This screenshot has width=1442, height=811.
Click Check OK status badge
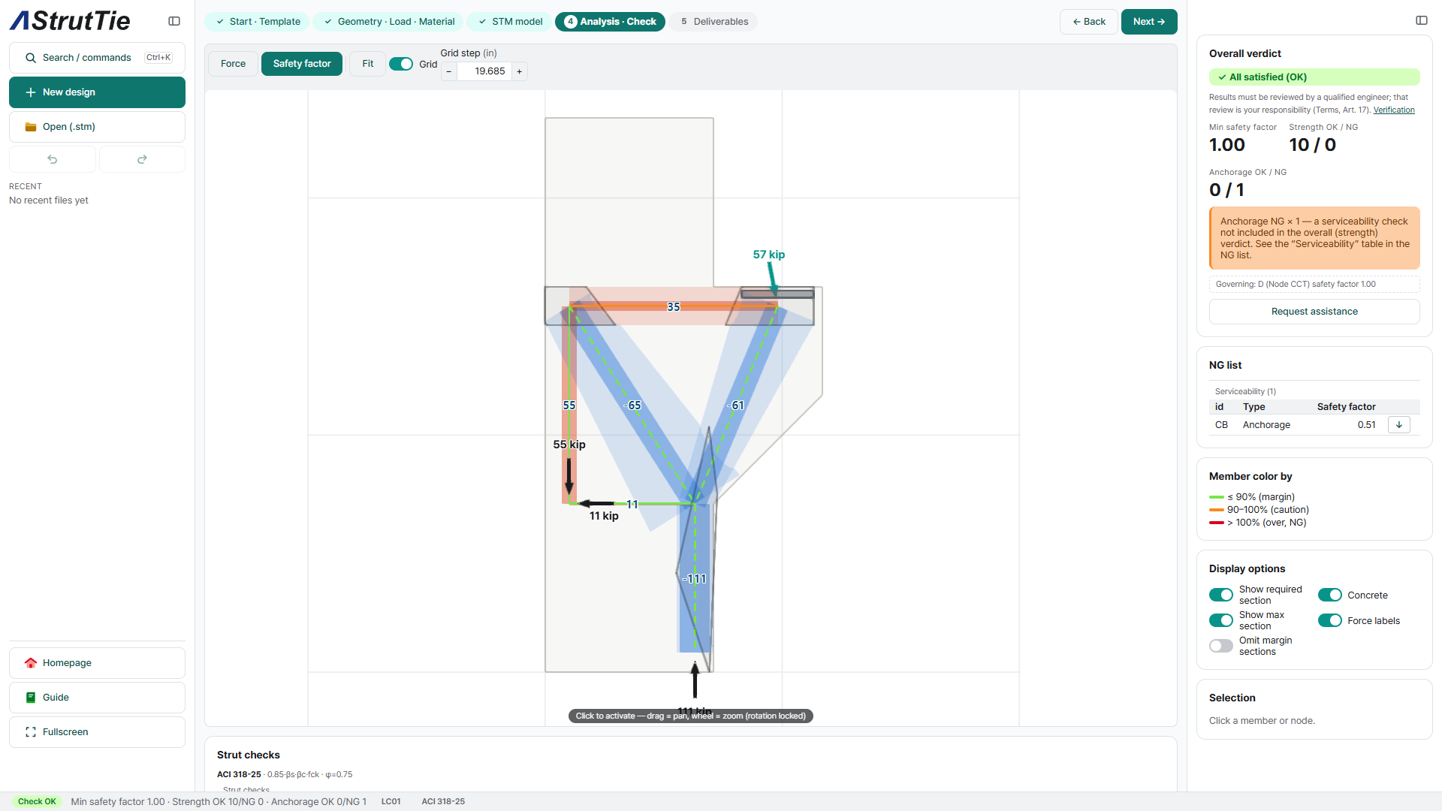coord(37,802)
